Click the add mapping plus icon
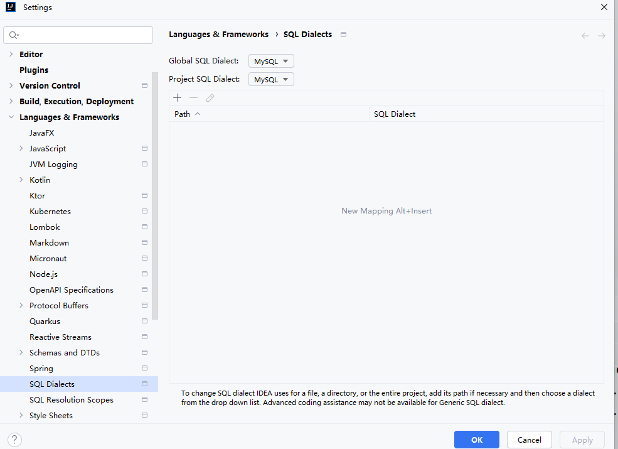618x449 pixels. click(x=178, y=98)
